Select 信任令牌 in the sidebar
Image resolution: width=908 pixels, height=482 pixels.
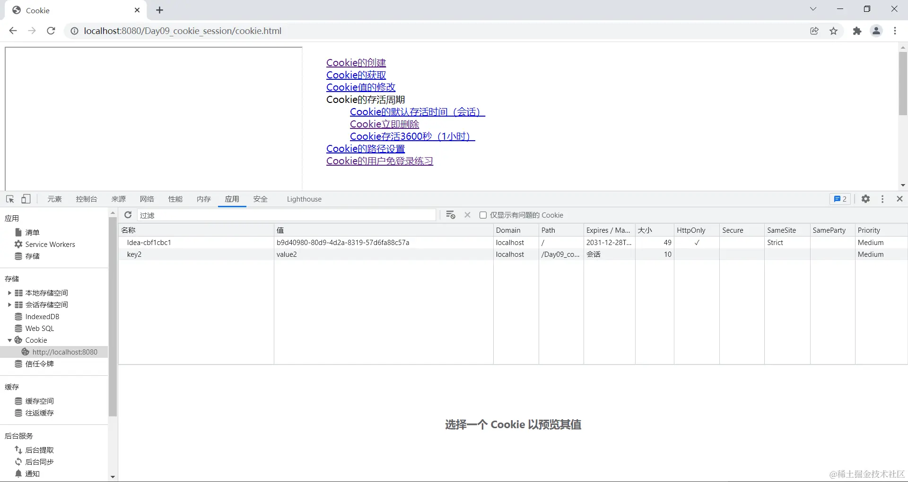(40, 364)
